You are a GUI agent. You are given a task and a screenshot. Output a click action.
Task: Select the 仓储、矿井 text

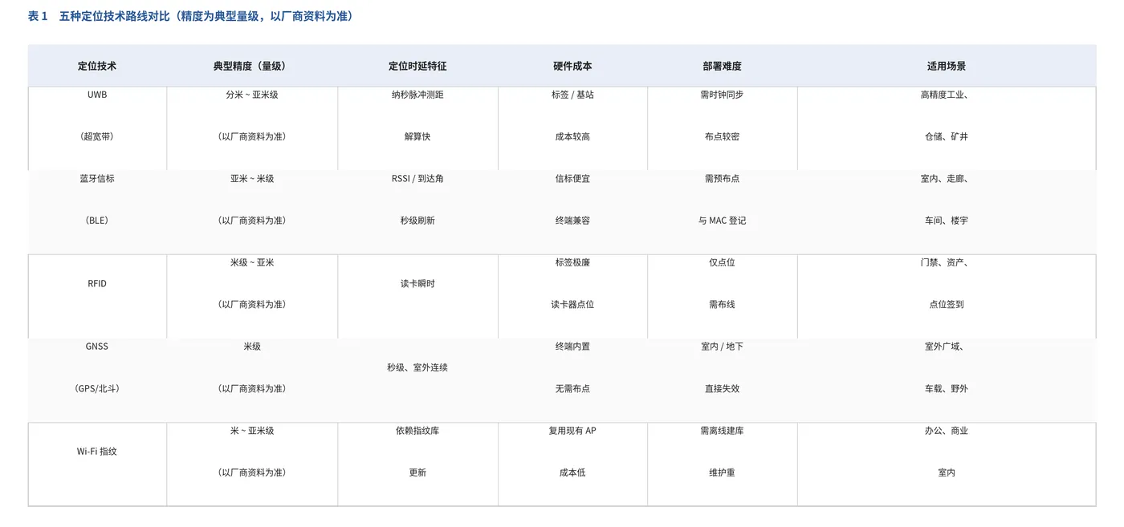(x=947, y=136)
